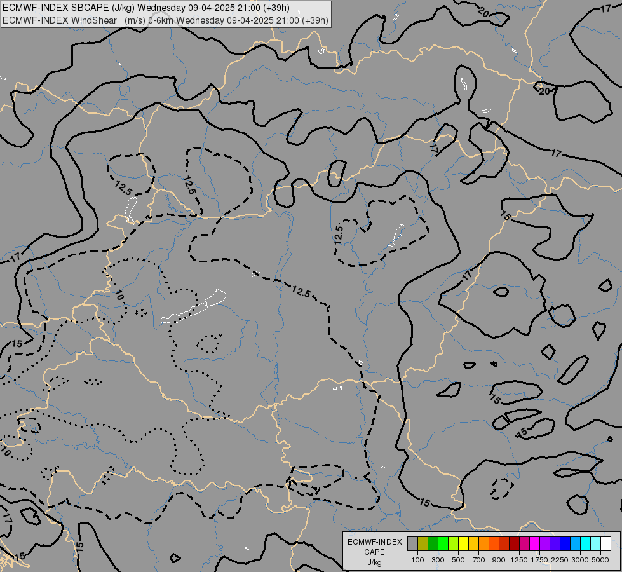Image resolution: width=622 pixels, height=572 pixels.
Task: Select the amber swatch beside yellow
Action: coord(473,543)
